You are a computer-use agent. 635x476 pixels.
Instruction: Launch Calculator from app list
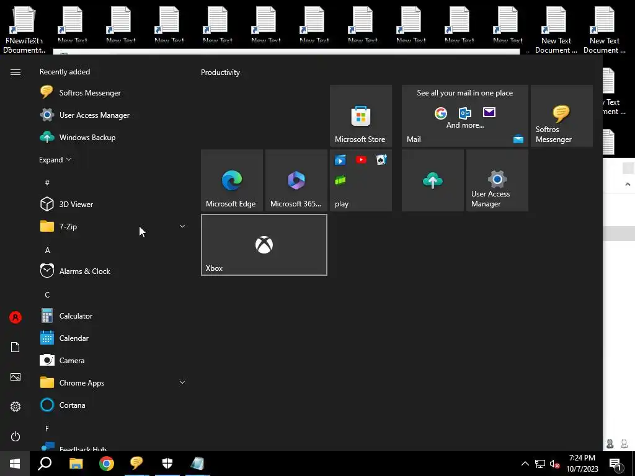(113, 315)
